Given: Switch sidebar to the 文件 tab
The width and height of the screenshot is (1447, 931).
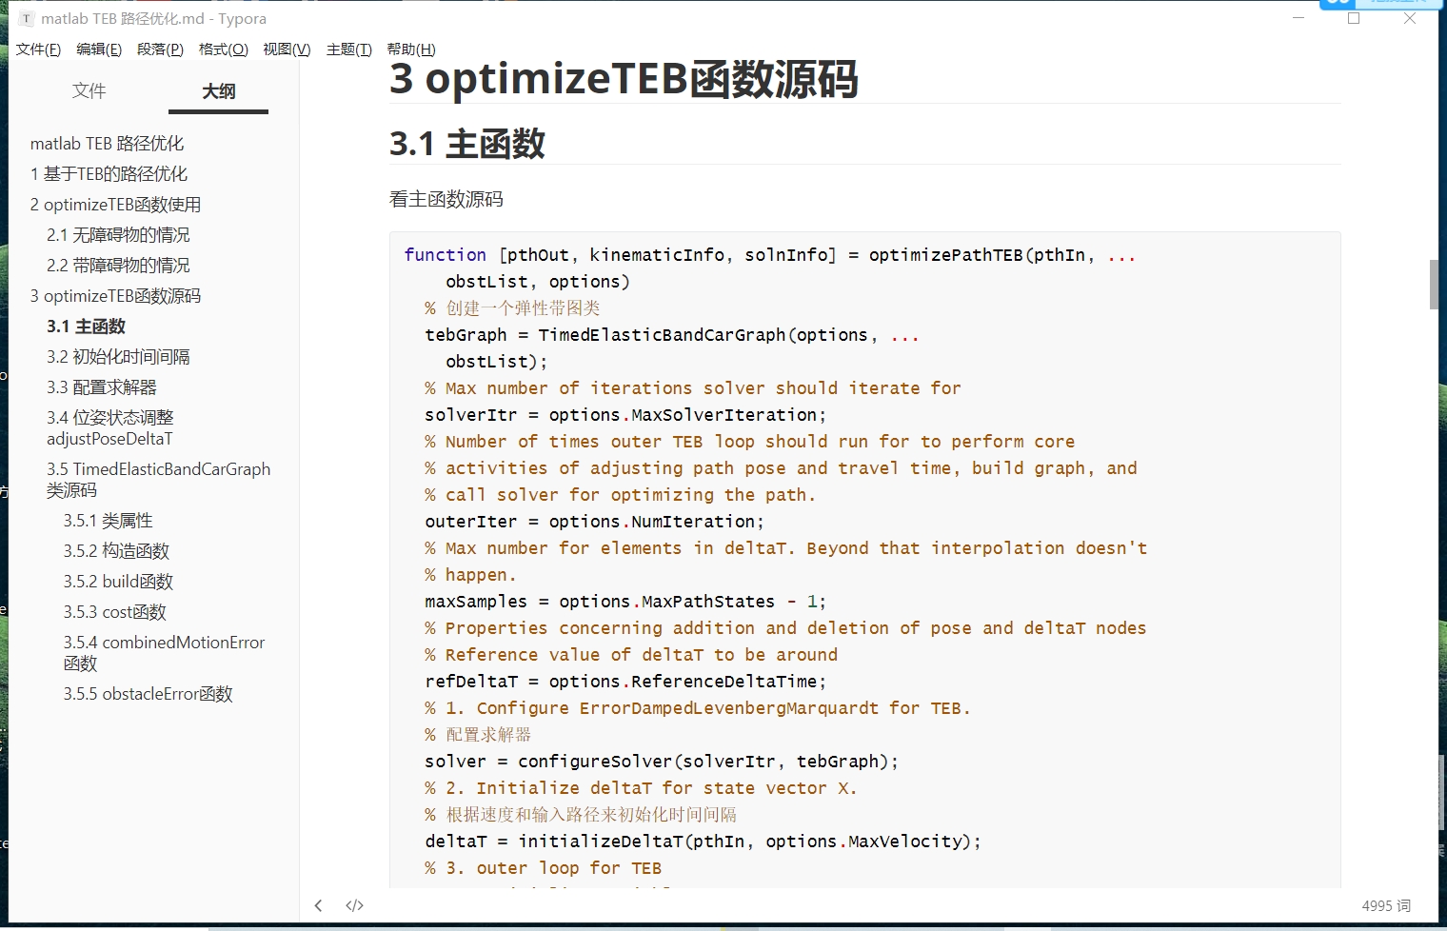Looking at the screenshot, I should 89,90.
